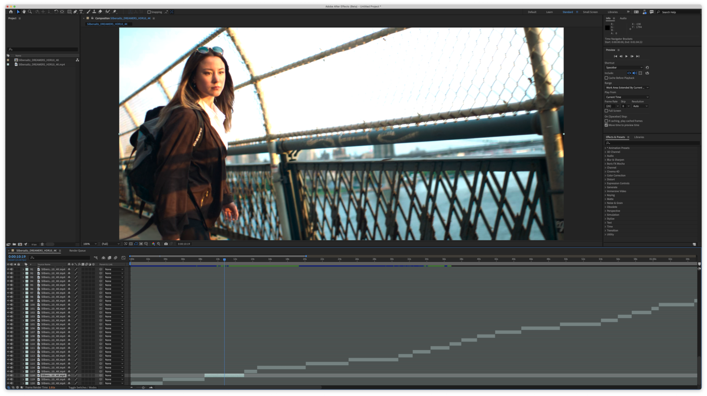The width and height of the screenshot is (707, 396).
Task: Click the Home icon in the toolbar
Action: click(10, 11)
